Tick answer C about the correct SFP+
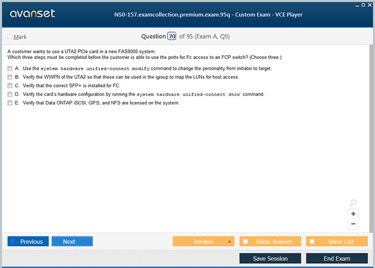Screen dimensions: 375x268 [x=10, y=86]
